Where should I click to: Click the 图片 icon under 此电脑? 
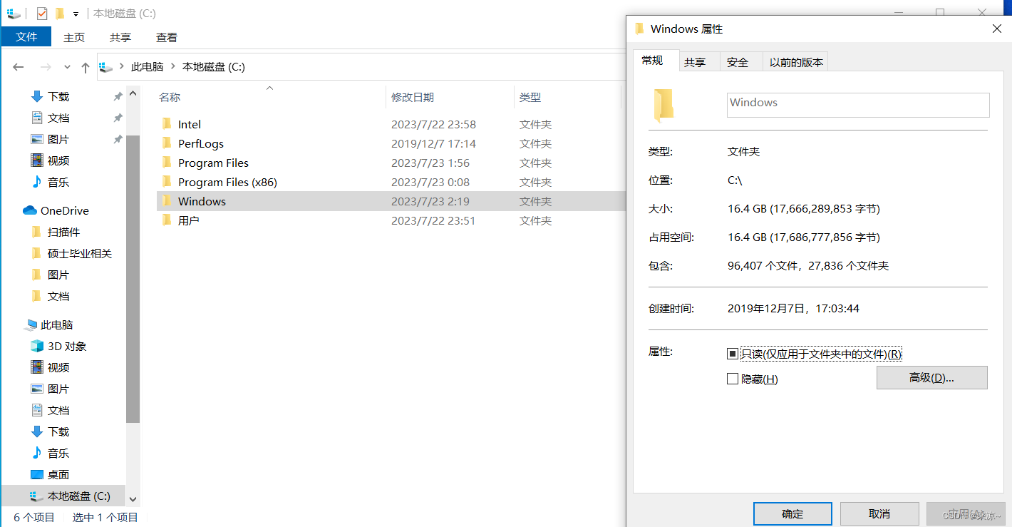[37, 389]
